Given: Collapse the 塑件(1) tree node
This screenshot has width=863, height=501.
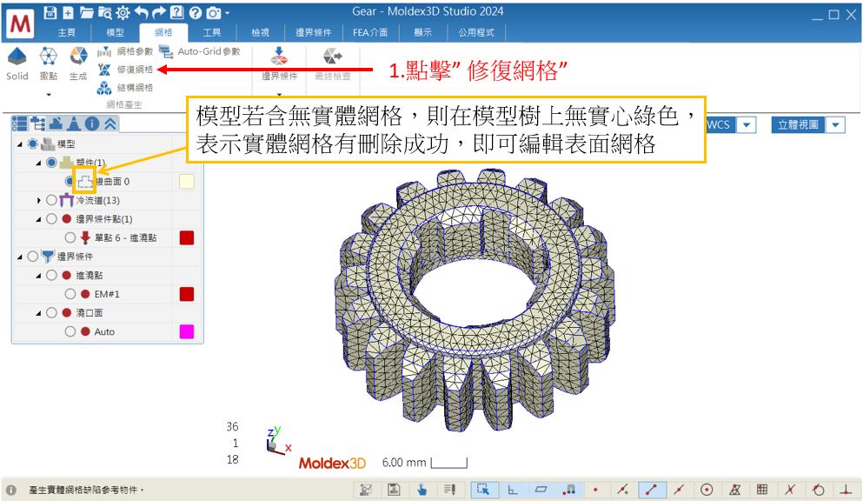Looking at the screenshot, I should (38, 163).
